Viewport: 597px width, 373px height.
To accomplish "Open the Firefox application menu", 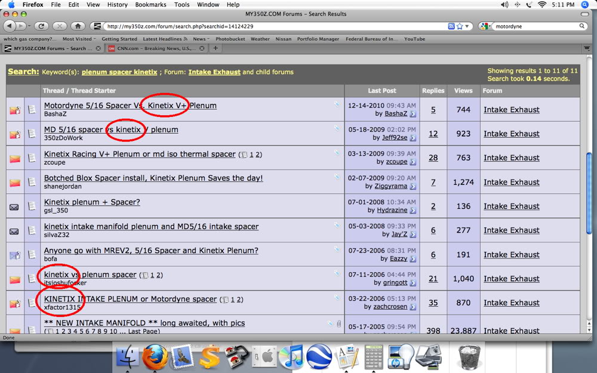I will (x=33, y=5).
